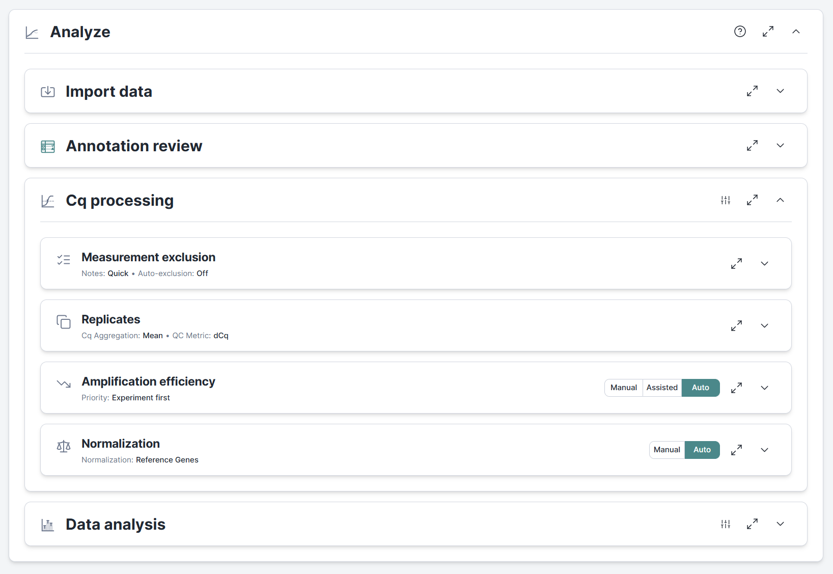Viewport: 833px width, 574px height.
Task: Click the Annotation review table icon
Action: [47, 146]
